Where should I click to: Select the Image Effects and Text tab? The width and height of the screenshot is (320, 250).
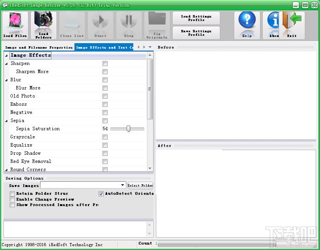point(103,47)
